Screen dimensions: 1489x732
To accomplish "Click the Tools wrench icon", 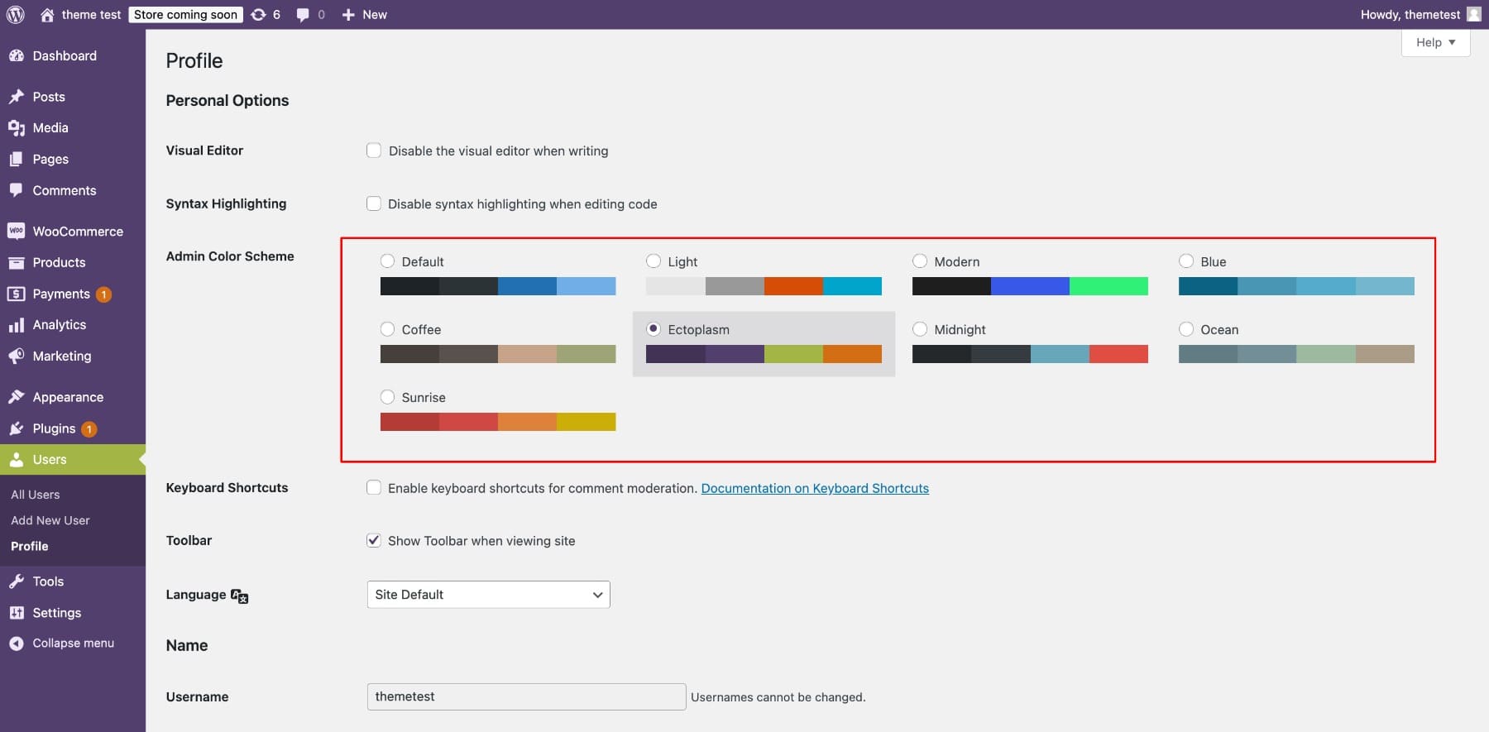I will 16,581.
